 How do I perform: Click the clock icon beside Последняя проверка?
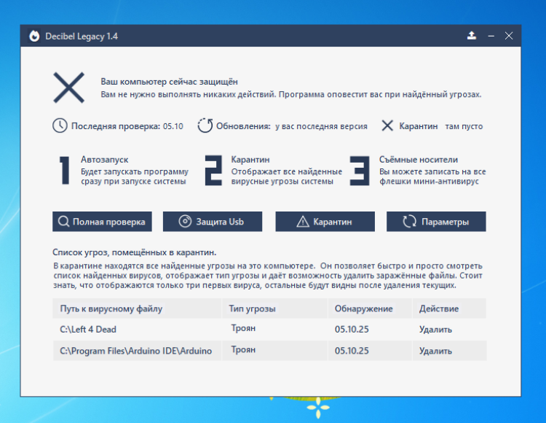point(60,125)
